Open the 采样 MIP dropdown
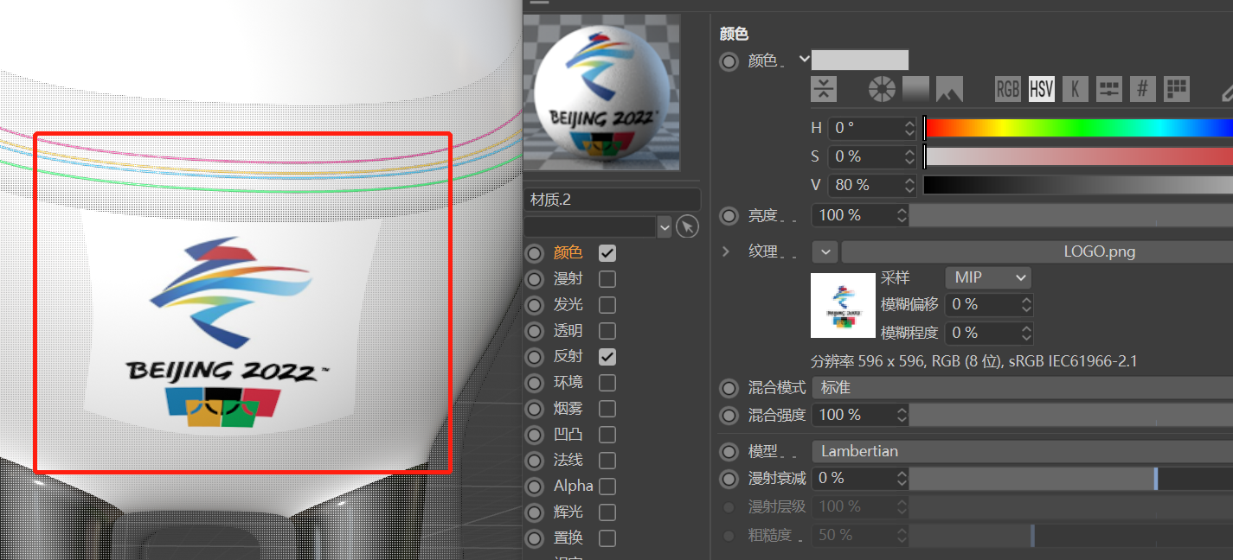 (987, 277)
